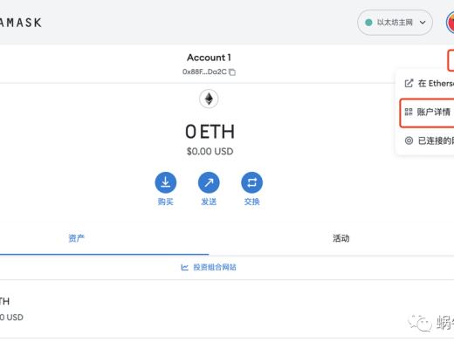This screenshot has width=454, height=349.
Task: Click the 发送 label text
Action: coord(209,202)
